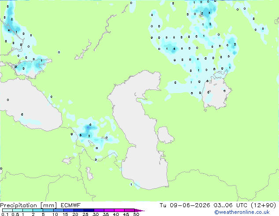Click the 25–30 mm dark navy swatch

88,210
